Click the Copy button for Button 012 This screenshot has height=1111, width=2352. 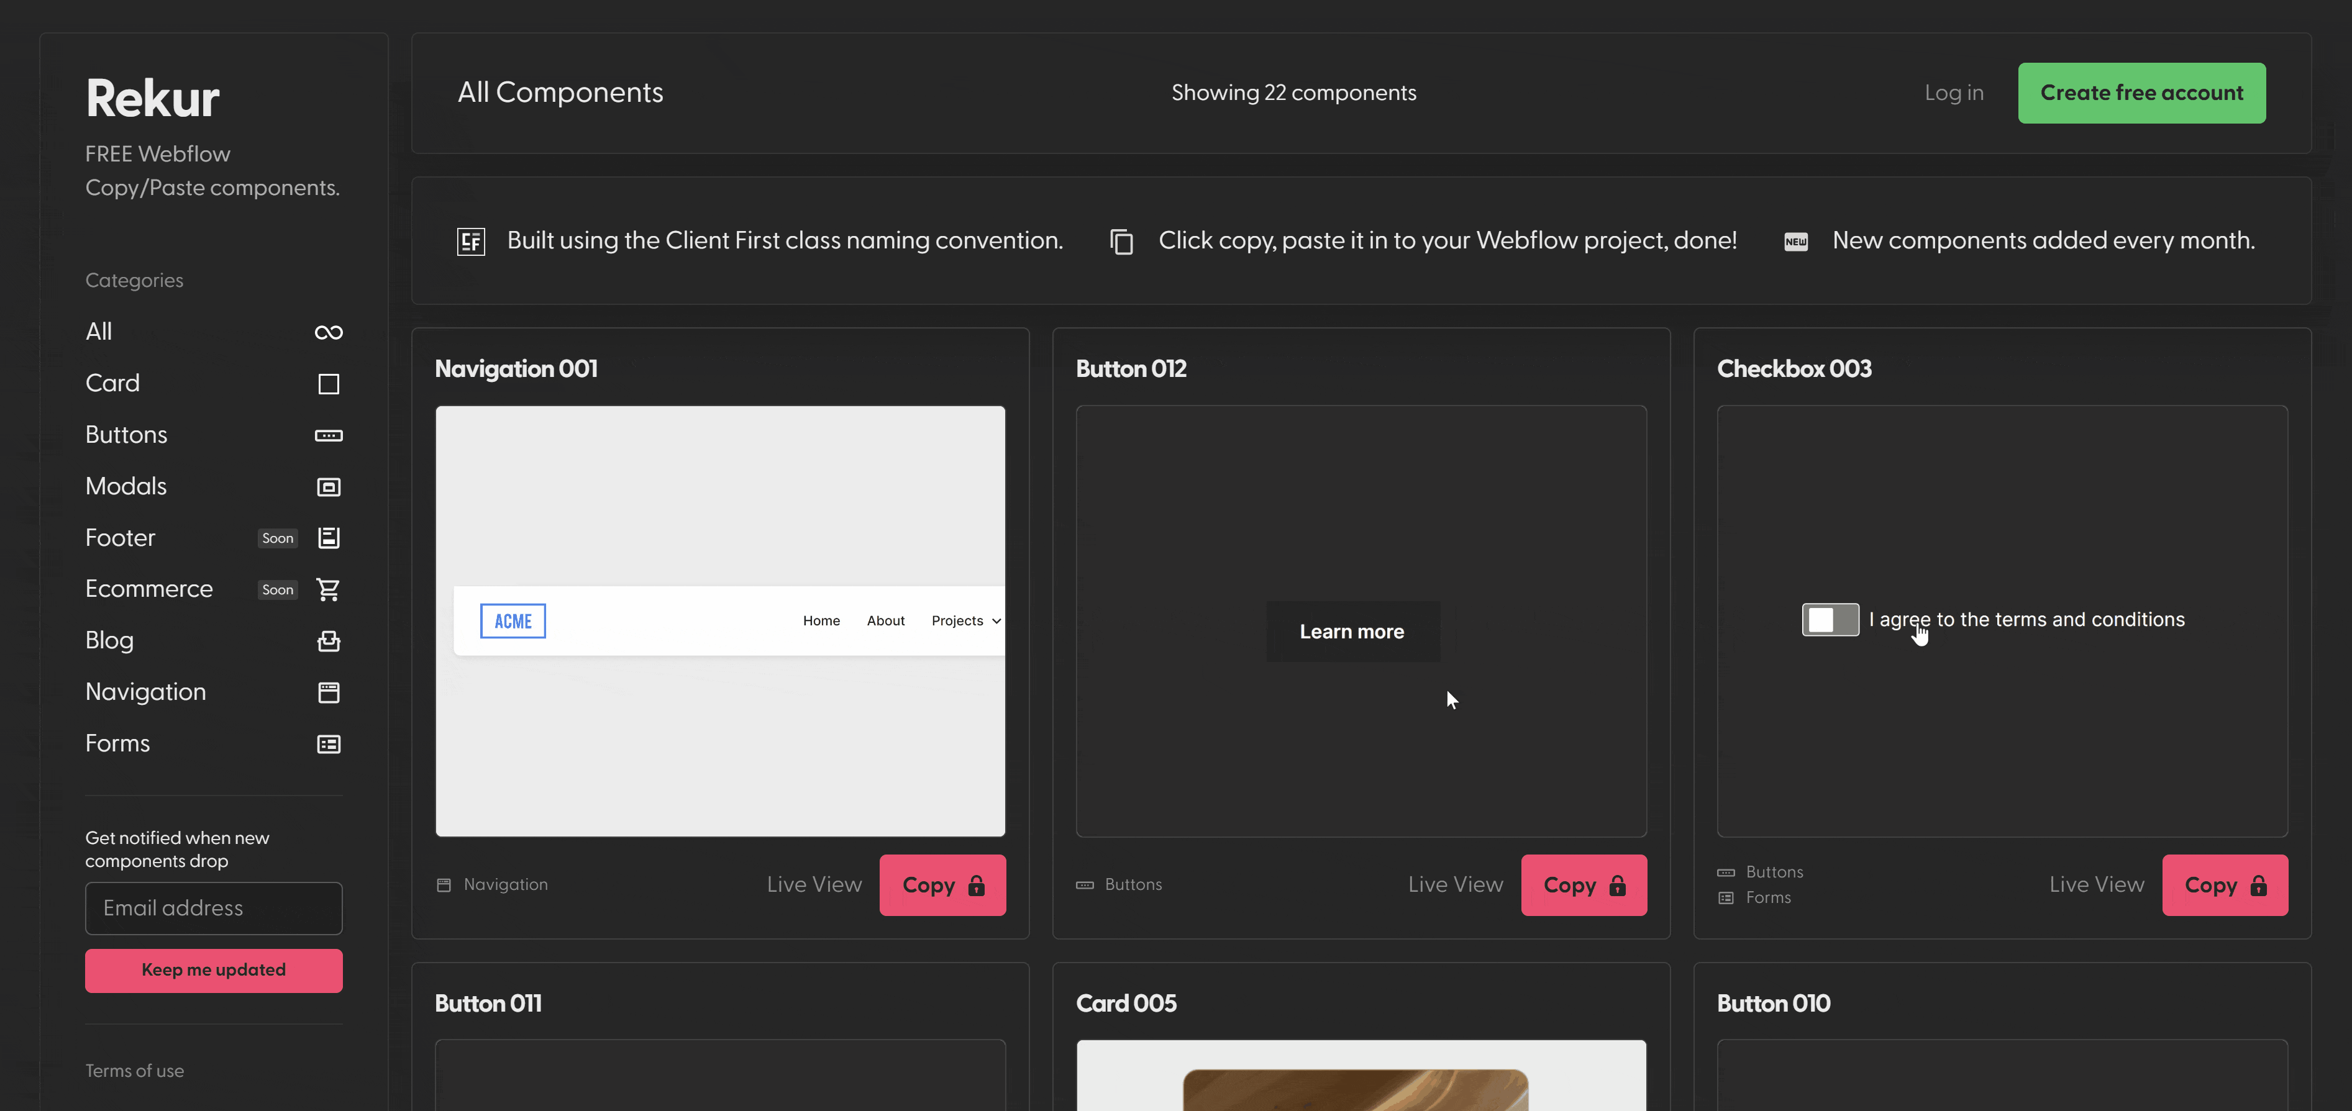pos(1583,884)
